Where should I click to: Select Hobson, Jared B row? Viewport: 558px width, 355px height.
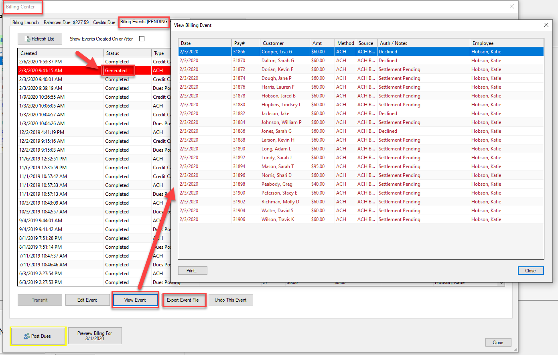click(361, 96)
